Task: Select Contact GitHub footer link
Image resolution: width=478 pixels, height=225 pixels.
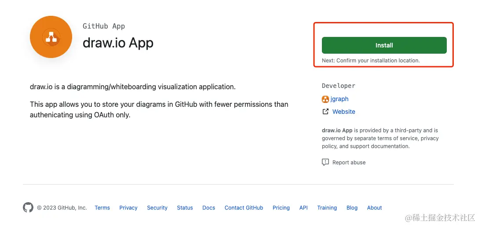Action: coord(244,208)
